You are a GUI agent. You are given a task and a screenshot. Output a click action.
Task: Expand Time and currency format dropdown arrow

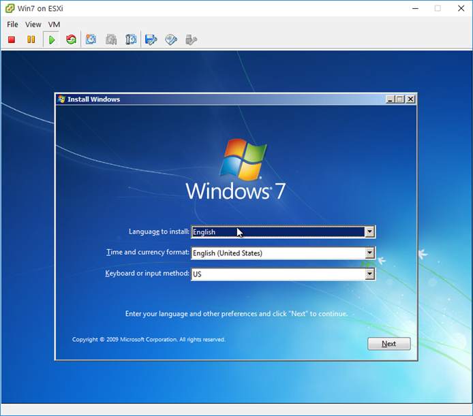[369, 253]
